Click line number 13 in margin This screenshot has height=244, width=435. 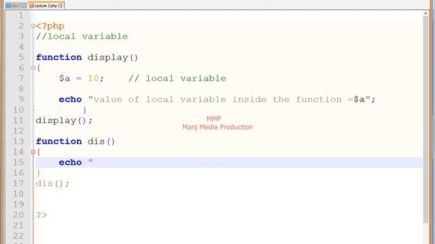[x=18, y=142]
